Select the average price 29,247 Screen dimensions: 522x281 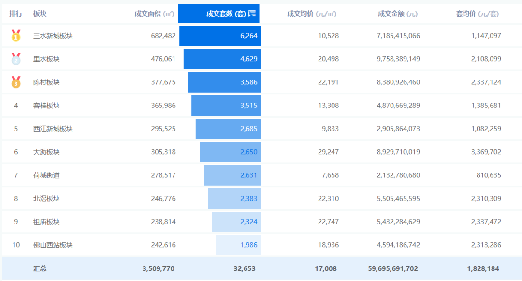(x=328, y=152)
